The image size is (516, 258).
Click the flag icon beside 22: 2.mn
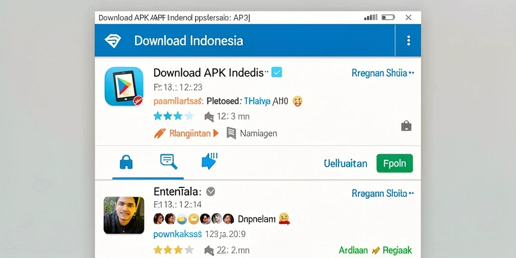click(x=209, y=250)
